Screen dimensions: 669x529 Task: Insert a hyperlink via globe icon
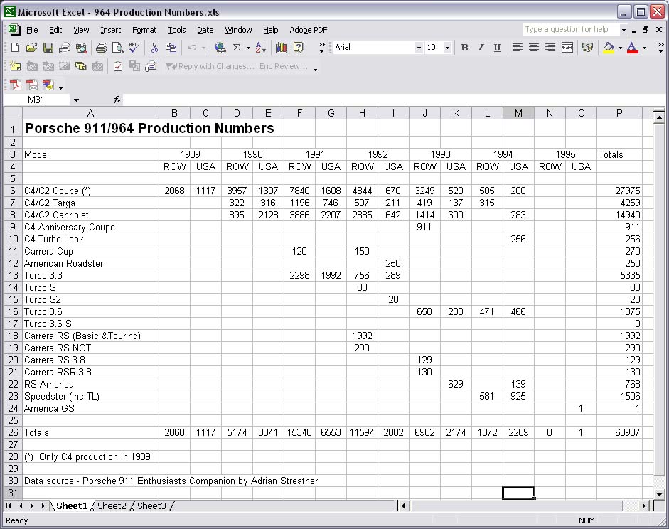pyautogui.click(x=220, y=48)
